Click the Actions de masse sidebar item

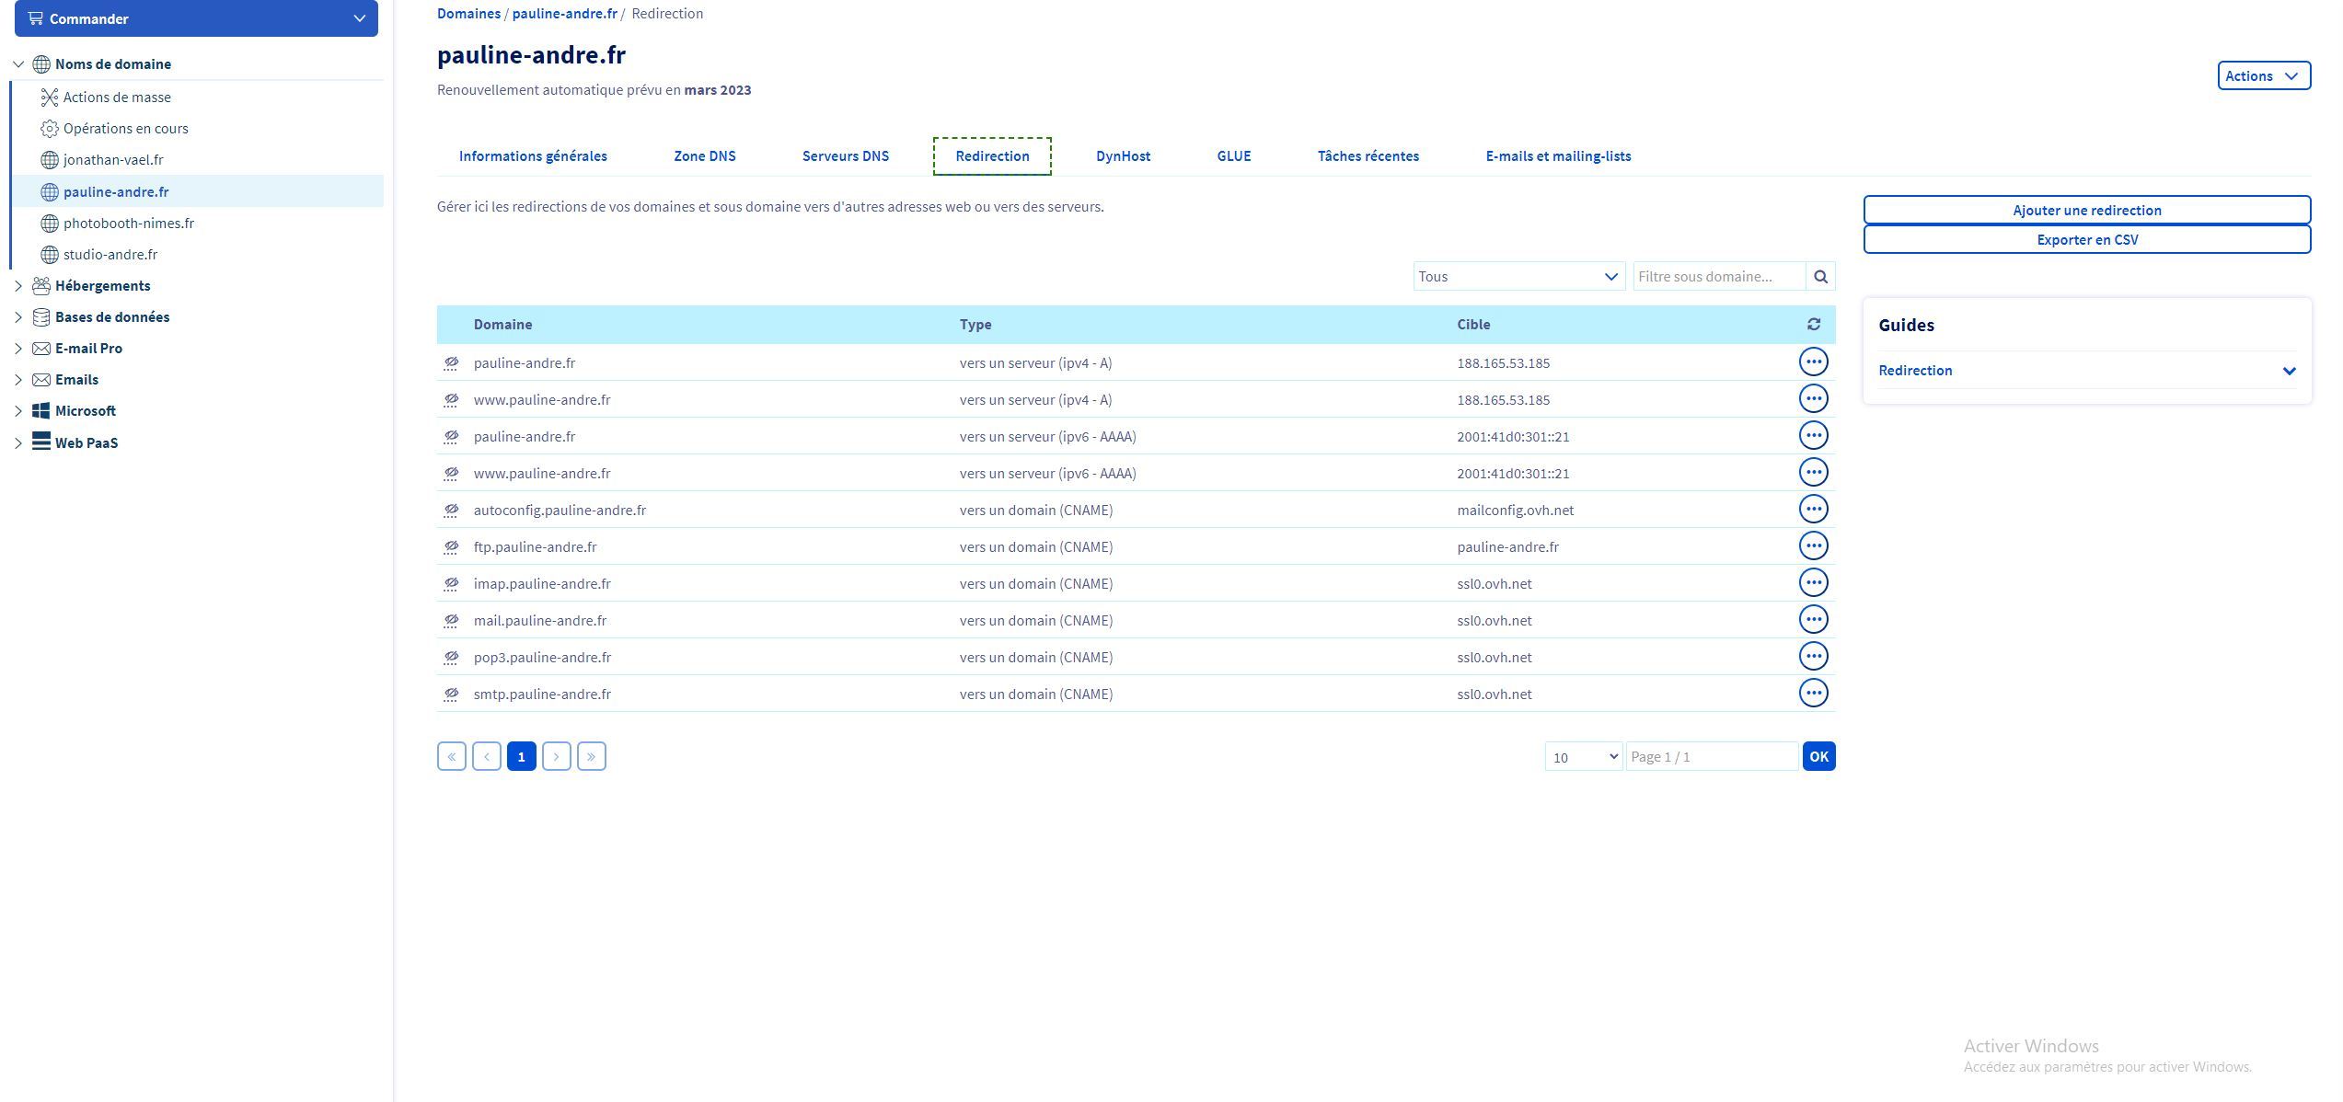coord(117,97)
